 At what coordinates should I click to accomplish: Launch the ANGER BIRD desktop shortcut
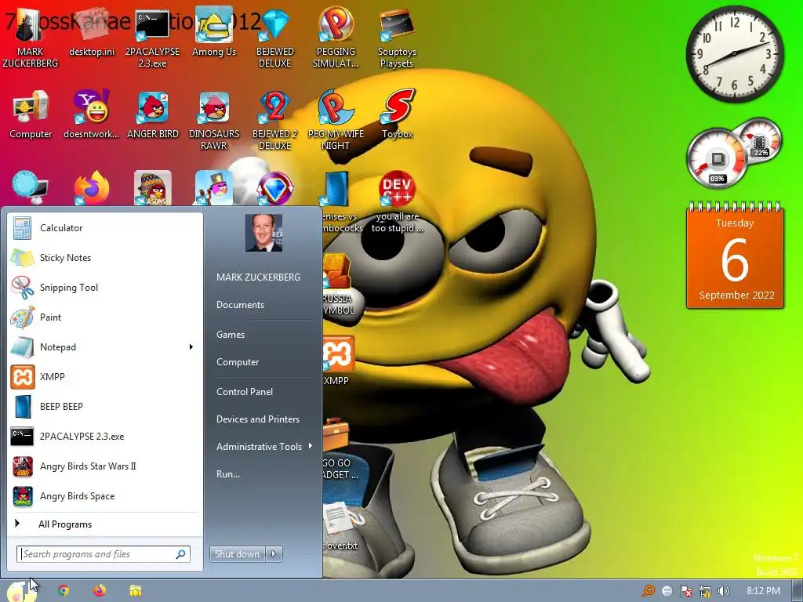point(153,115)
